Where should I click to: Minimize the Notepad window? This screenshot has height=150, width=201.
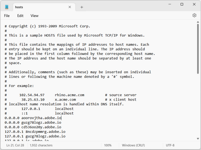click(170, 4)
